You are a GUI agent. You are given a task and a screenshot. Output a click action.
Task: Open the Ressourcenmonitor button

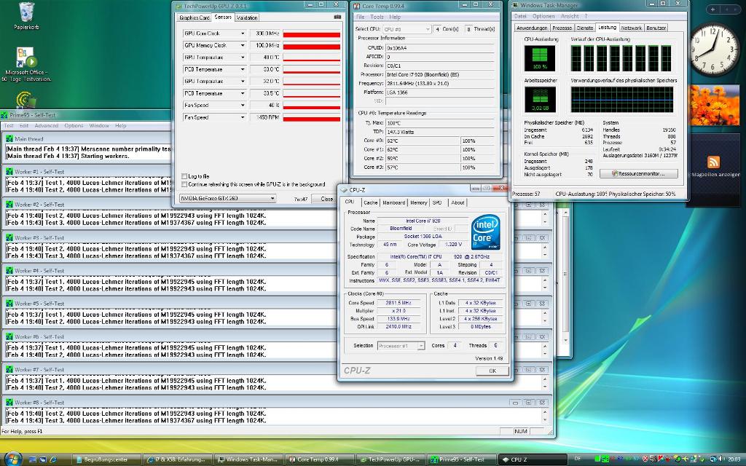638,173
